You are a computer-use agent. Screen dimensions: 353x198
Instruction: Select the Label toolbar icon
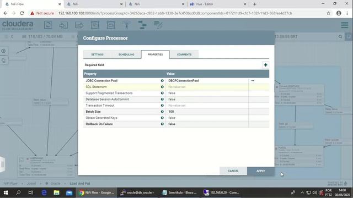(158, 25)
